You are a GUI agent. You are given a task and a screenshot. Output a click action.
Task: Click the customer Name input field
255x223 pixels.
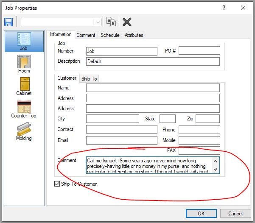(153, 88)
